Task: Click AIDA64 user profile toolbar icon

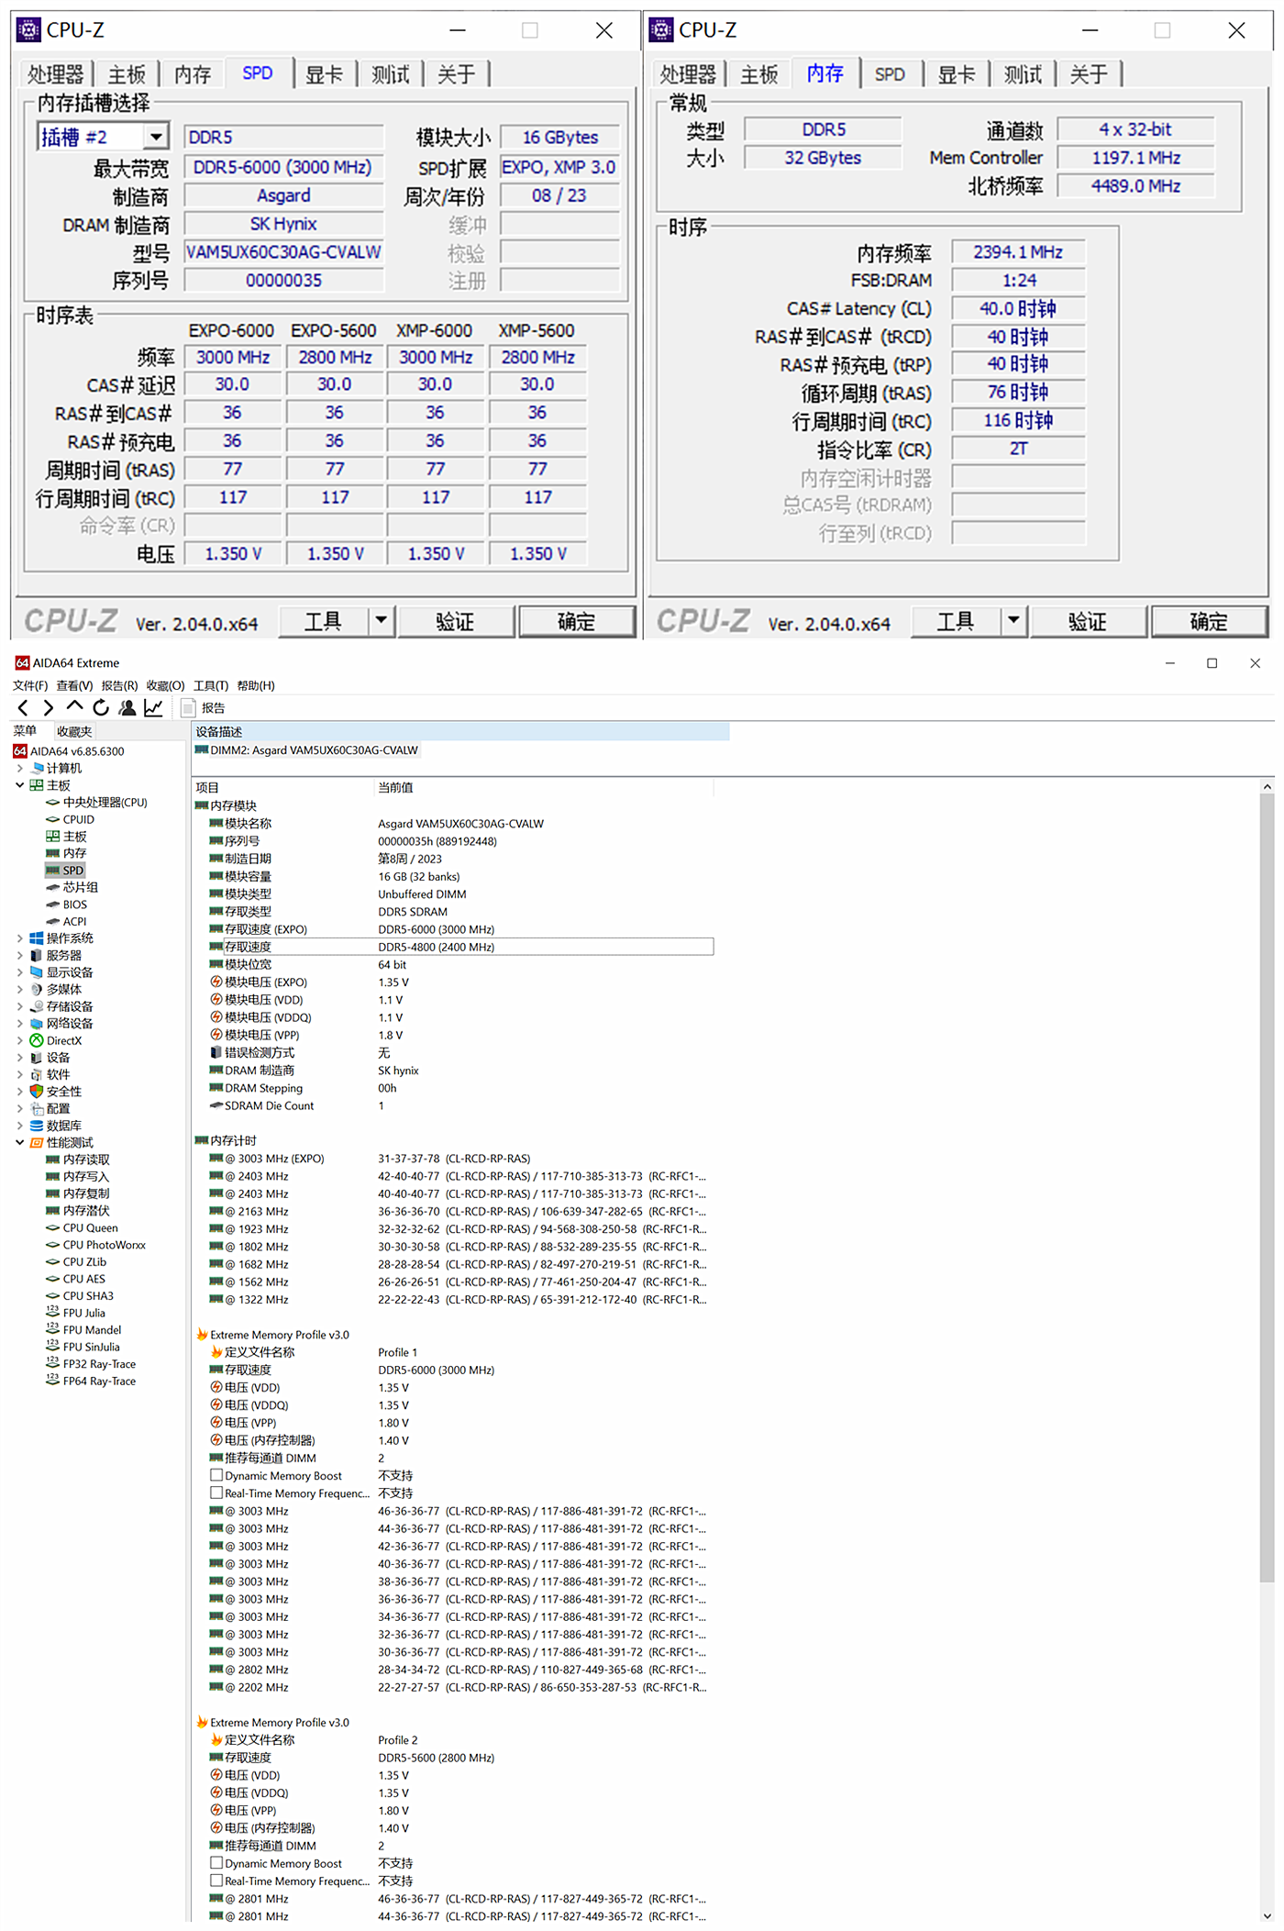Action: click(x=127, y=707)
